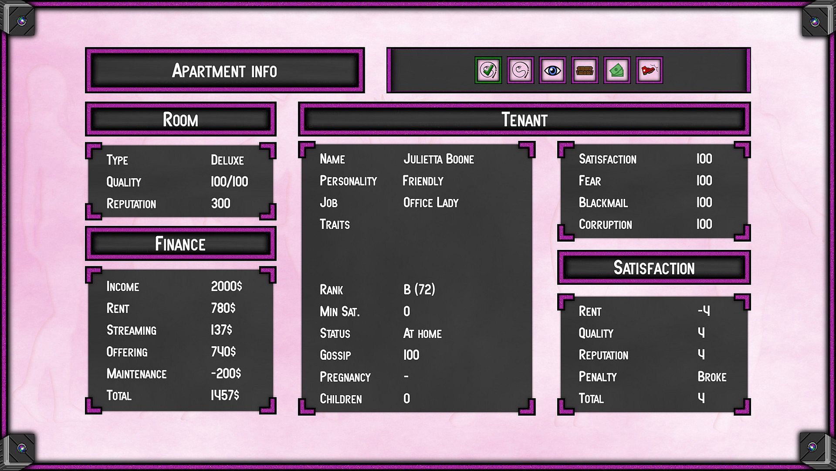The height and width of the screenshot is (471, 836).
Task: Click the Fear label
Action: point(590,181)
